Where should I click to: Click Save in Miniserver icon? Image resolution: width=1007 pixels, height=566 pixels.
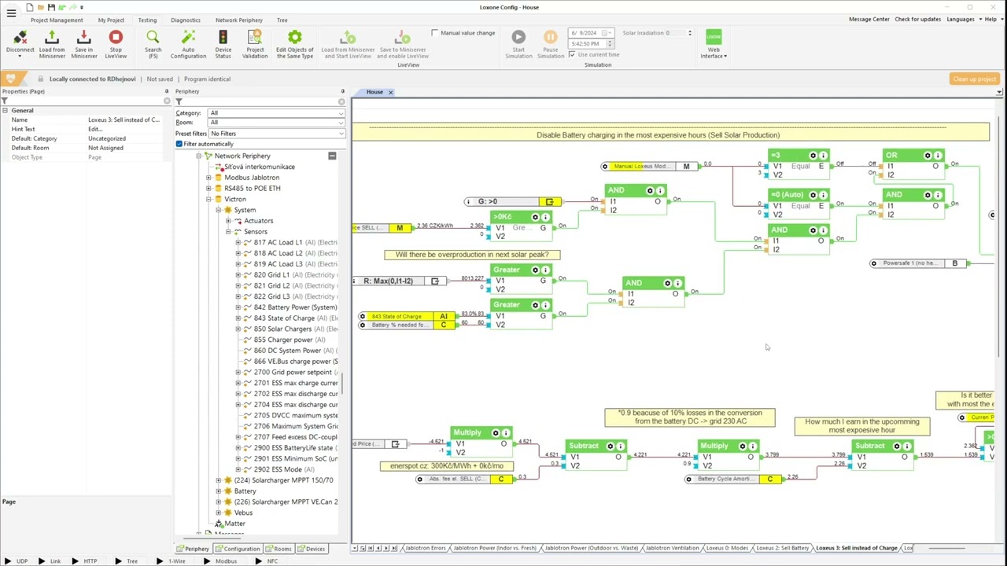click(x=83, y=37)
